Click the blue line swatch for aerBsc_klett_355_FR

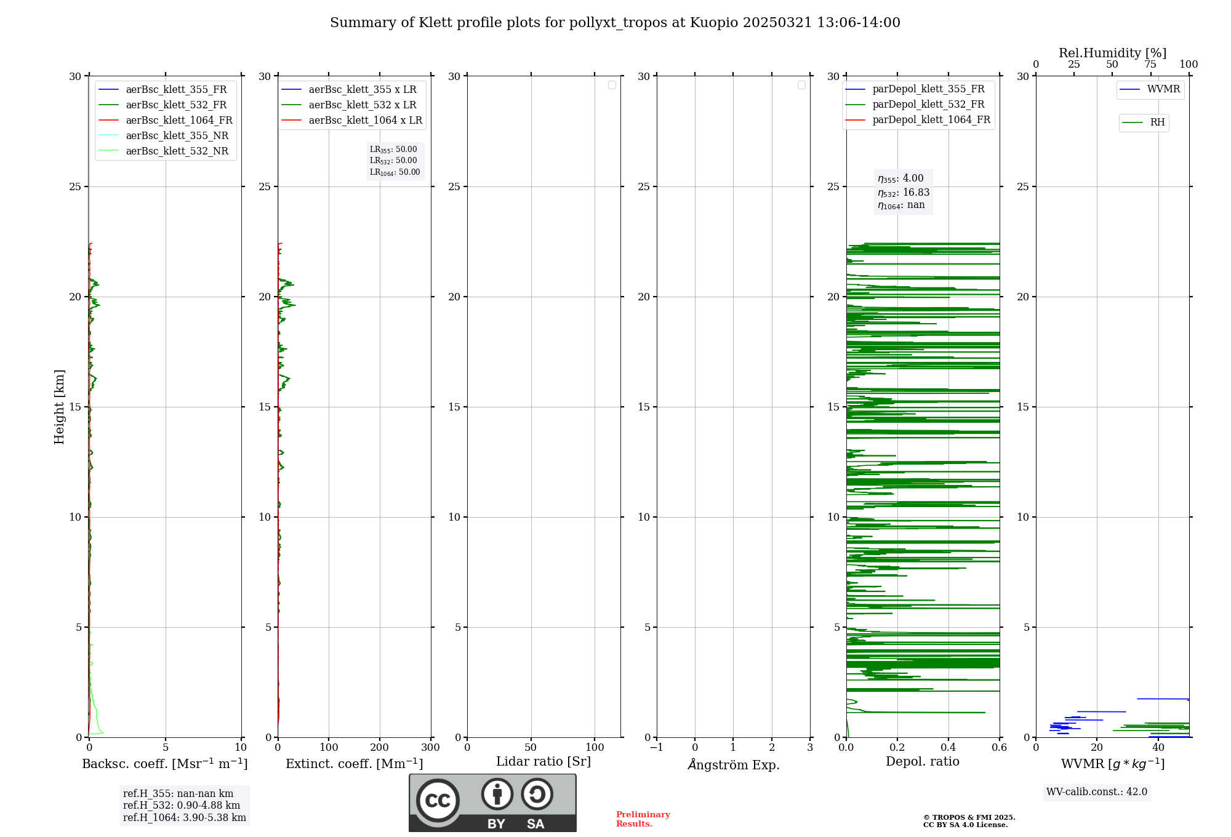108,90
